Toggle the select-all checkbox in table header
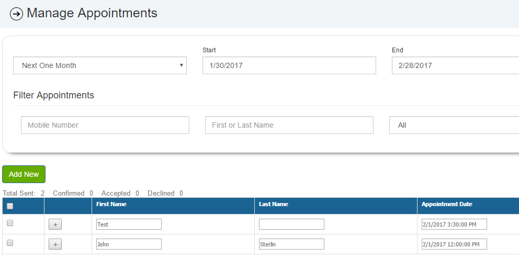The image size is (519, 271). click(10, 206)
